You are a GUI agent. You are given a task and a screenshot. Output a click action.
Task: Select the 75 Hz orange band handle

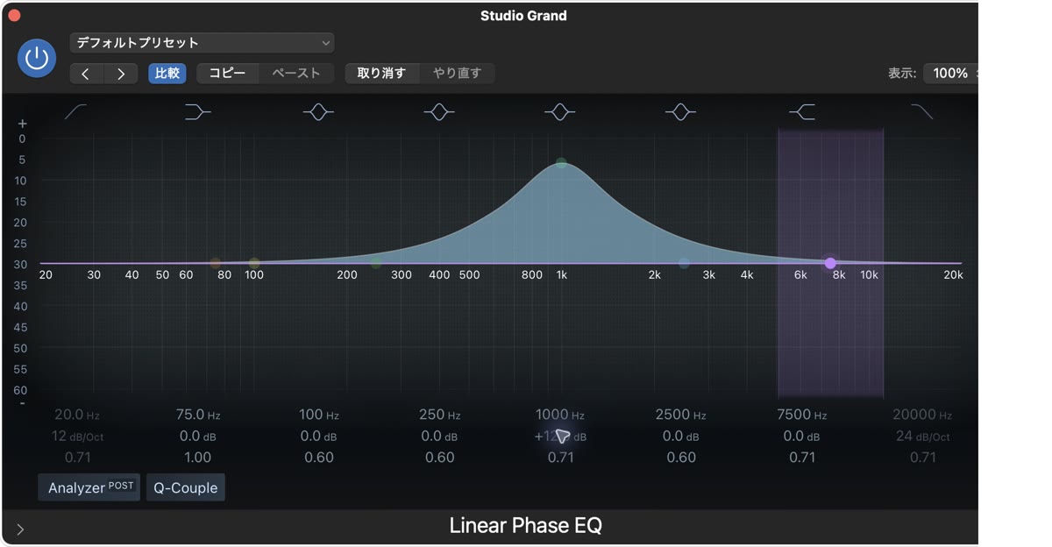216,263
